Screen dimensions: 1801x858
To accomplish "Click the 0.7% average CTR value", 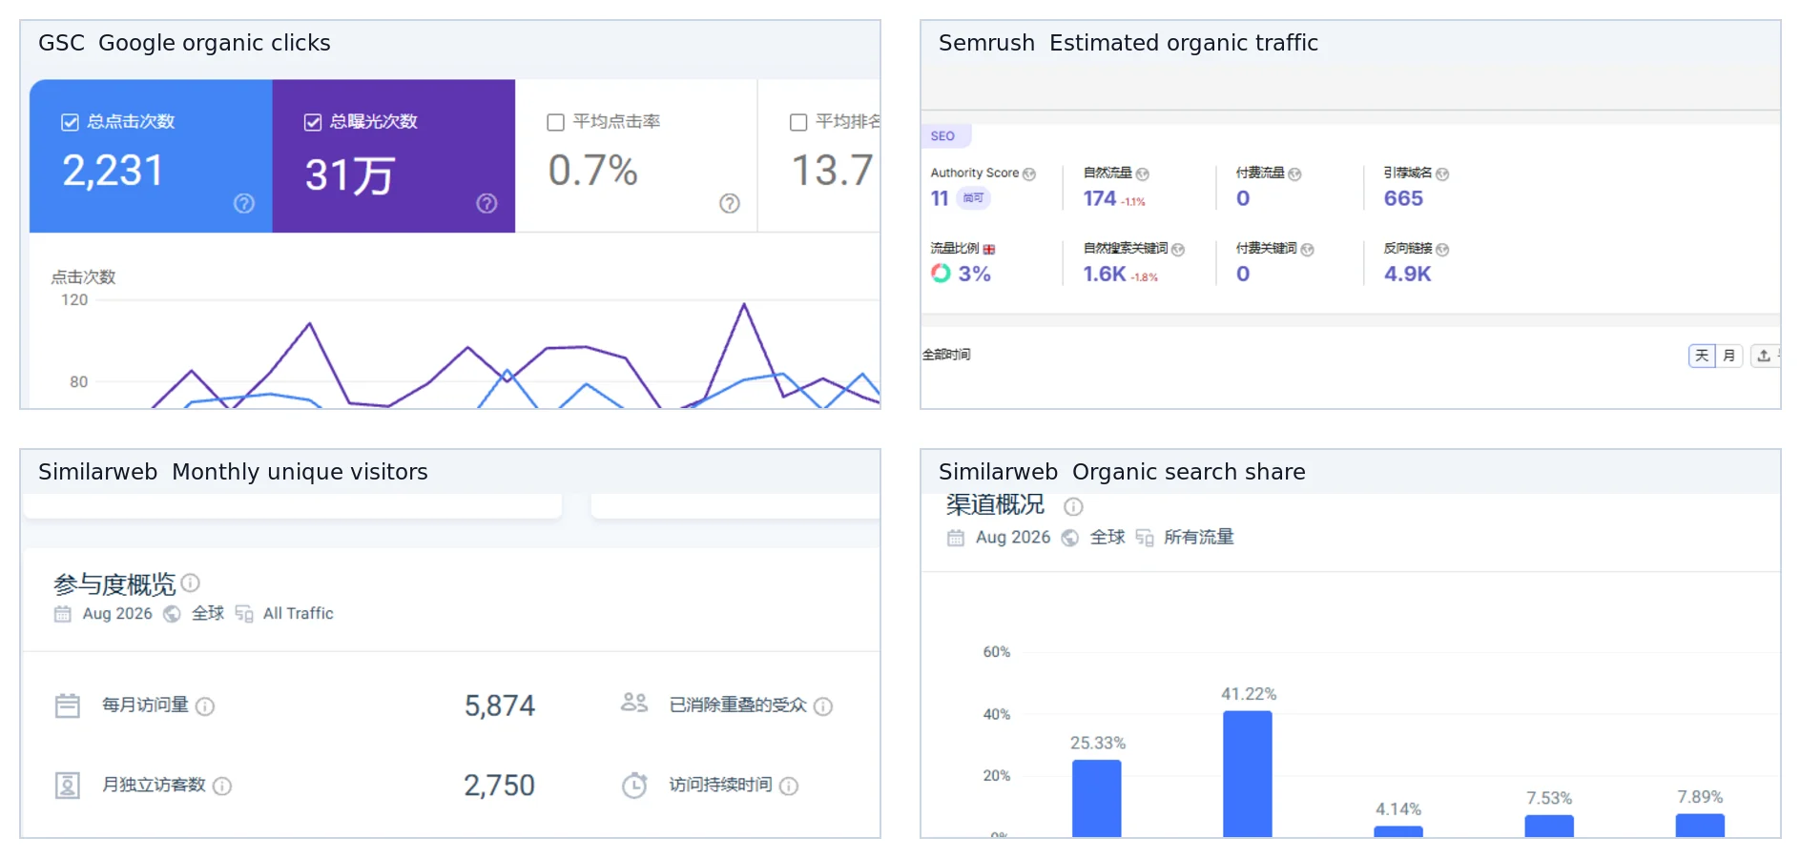I will click(592, 172).
